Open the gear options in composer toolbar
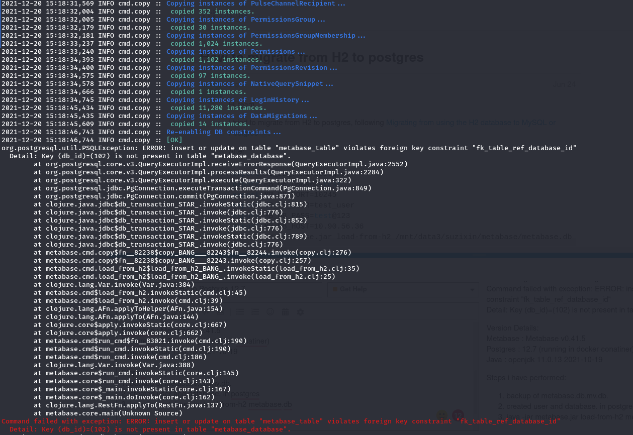 tap(301, 312)
